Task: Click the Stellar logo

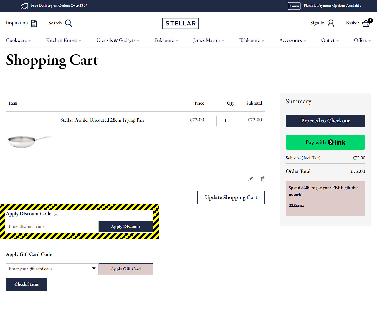Action: click(x=180, y=23)
